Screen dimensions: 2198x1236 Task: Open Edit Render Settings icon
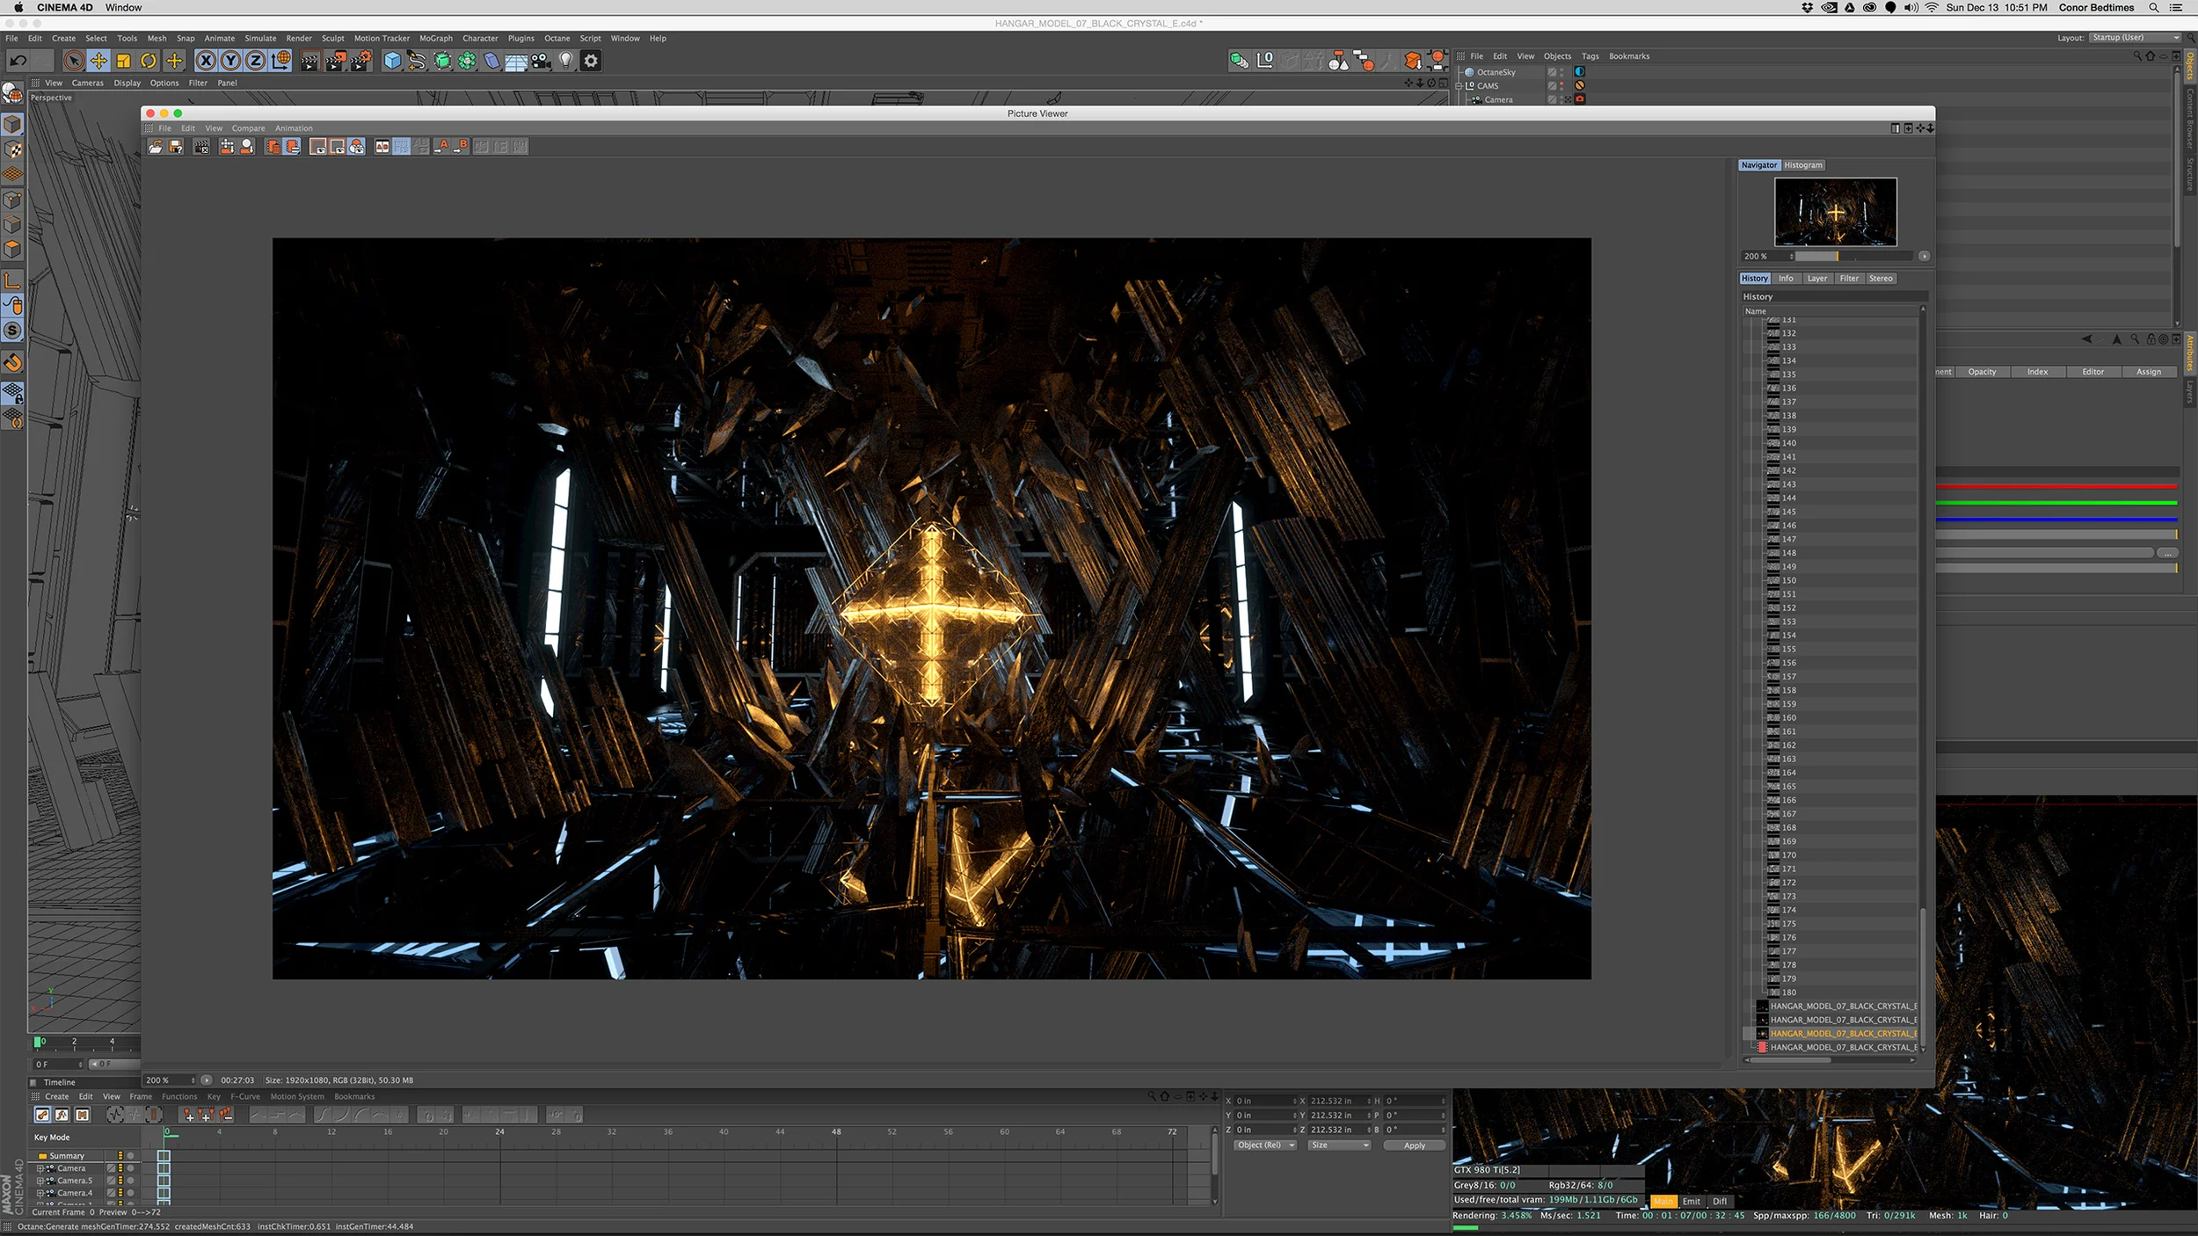[x=360, y=61]
